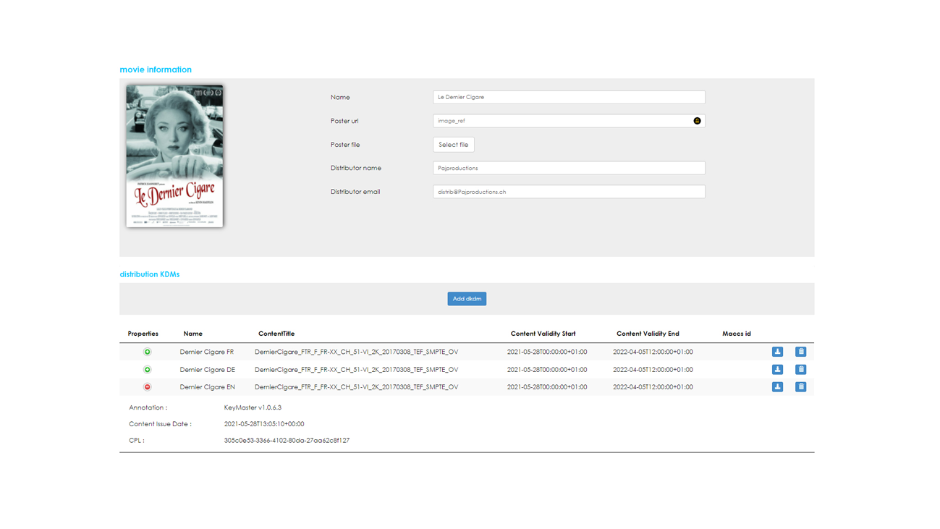Click the validity end date in Dernier Cigare DE row
This screenshot has width=940, height=529.
653,369
